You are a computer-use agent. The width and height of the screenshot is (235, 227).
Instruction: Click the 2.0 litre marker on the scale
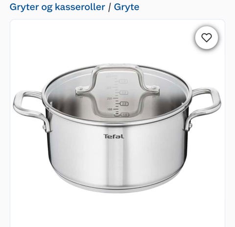(x=124, y=104)
